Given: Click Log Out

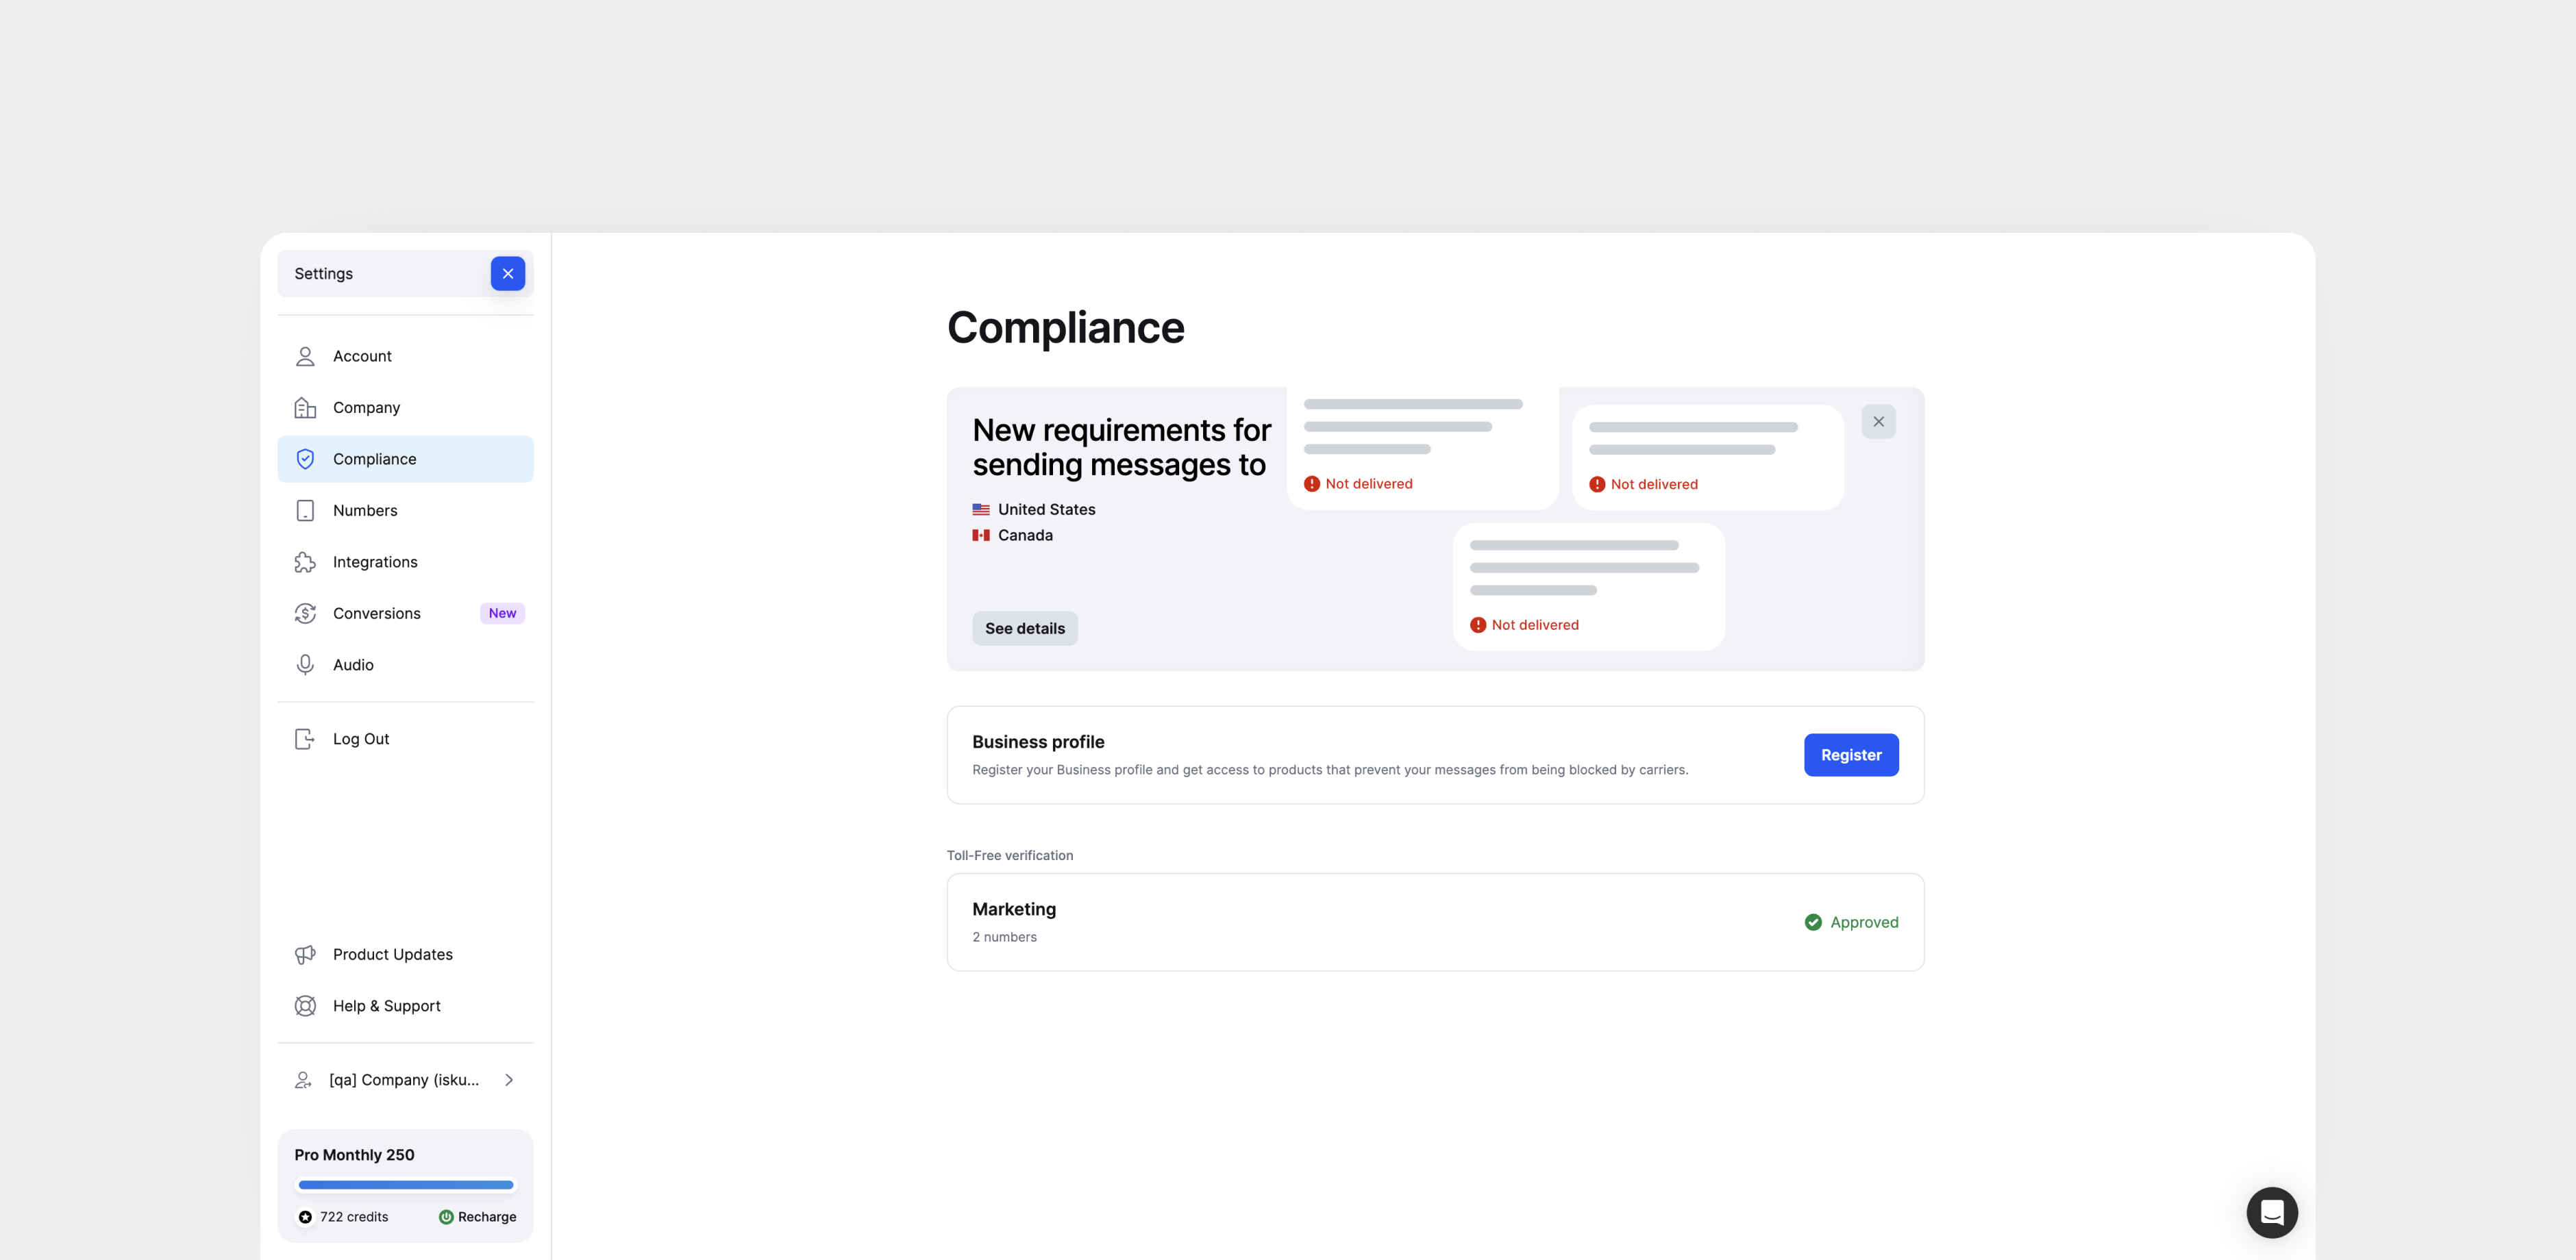Looking at the screenshot, I should coord(405,740).
